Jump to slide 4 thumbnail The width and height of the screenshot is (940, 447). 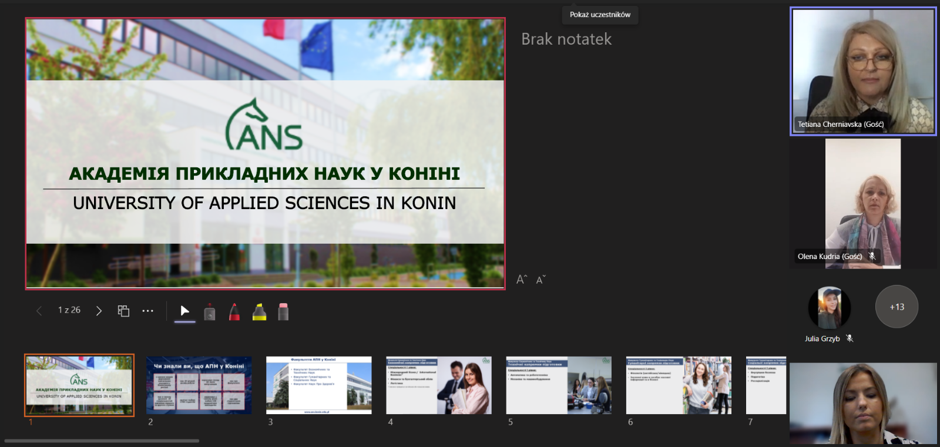pos(438,385)
